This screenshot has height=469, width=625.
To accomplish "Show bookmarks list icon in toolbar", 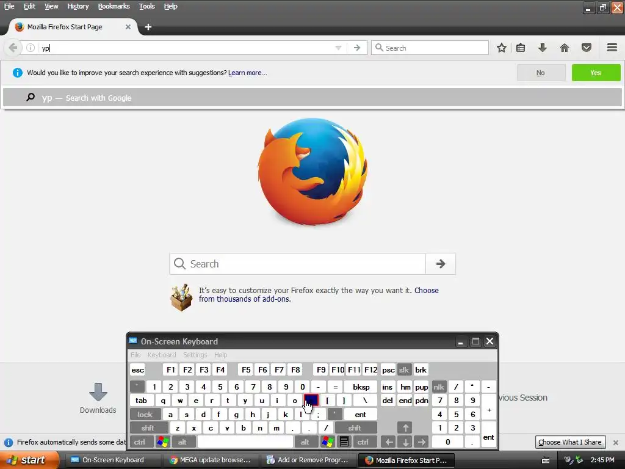I will pos(521,48).
